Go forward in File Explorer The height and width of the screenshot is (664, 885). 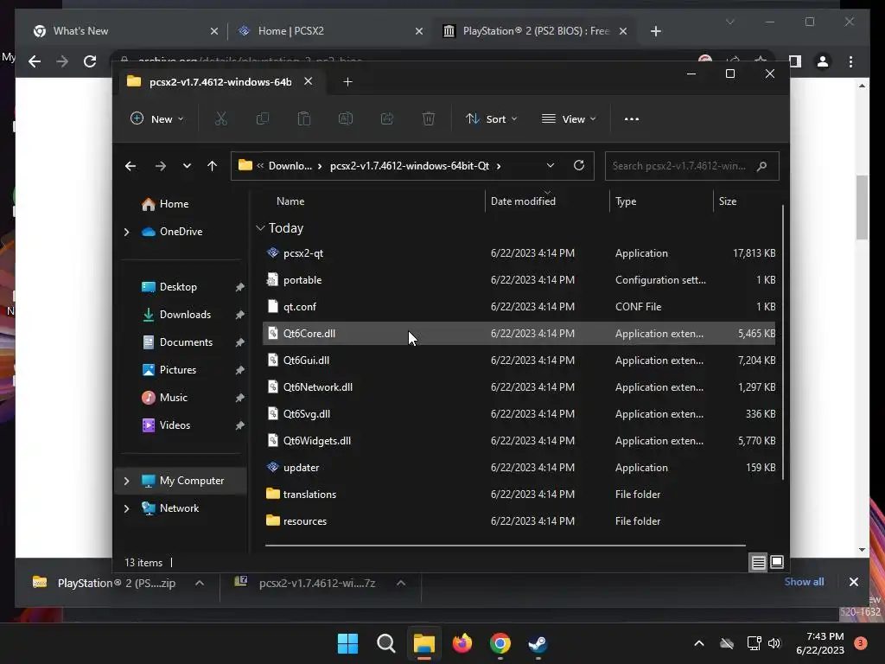pos(160,166)
